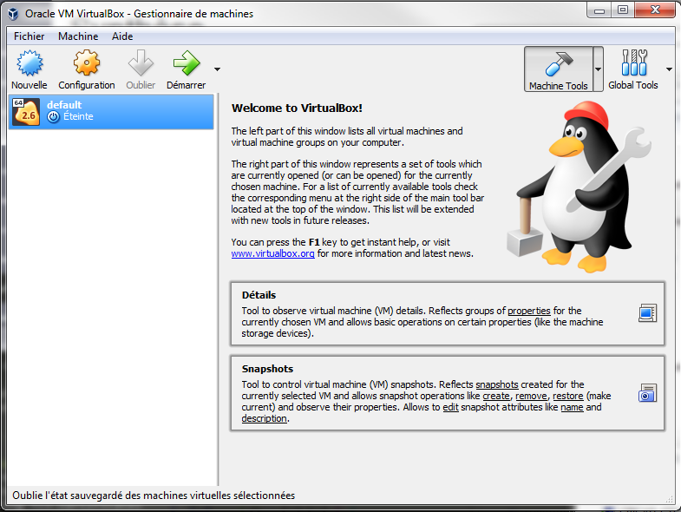Expand the Global Tools dropdown arrow
The image size is (681, 512).
669,69
